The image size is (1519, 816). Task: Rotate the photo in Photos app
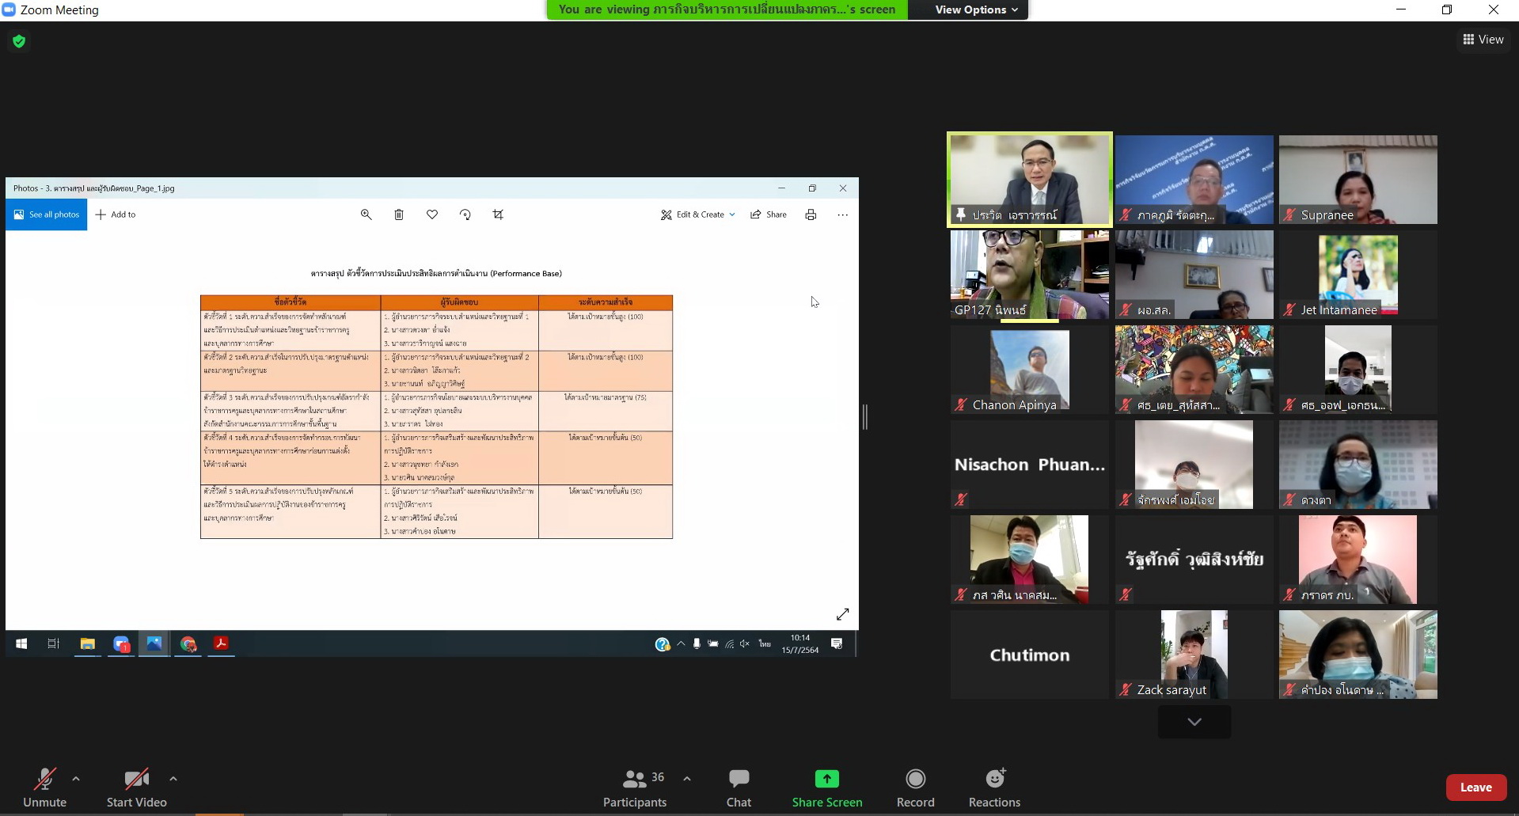(x=465, y=214)
